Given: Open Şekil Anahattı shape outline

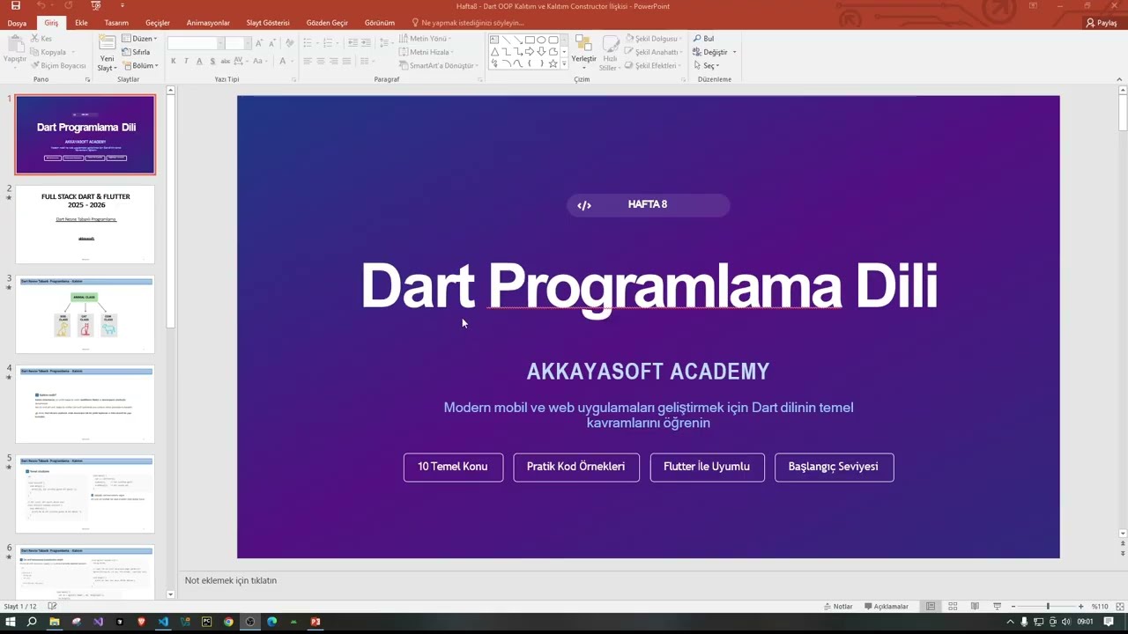Looking at the screenshot, I should point(654,52).
